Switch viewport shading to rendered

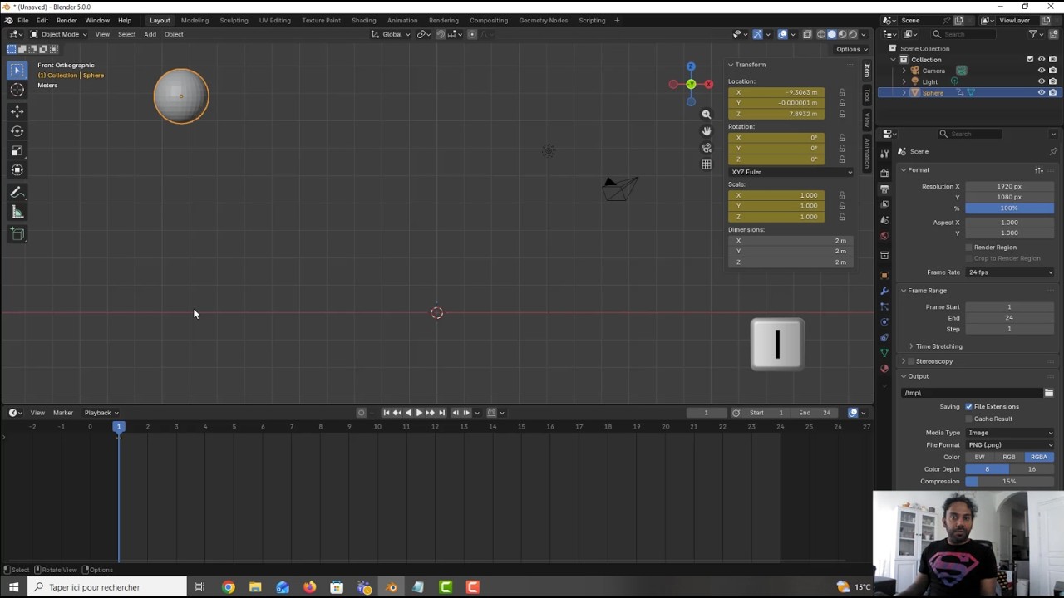click(853, 34)
